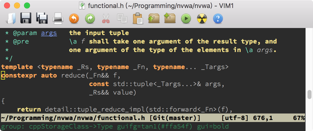Image resolution: width=313 pixels, height=131 pixels.
Task: Redo using the green arrow icon
Action: 90,18
